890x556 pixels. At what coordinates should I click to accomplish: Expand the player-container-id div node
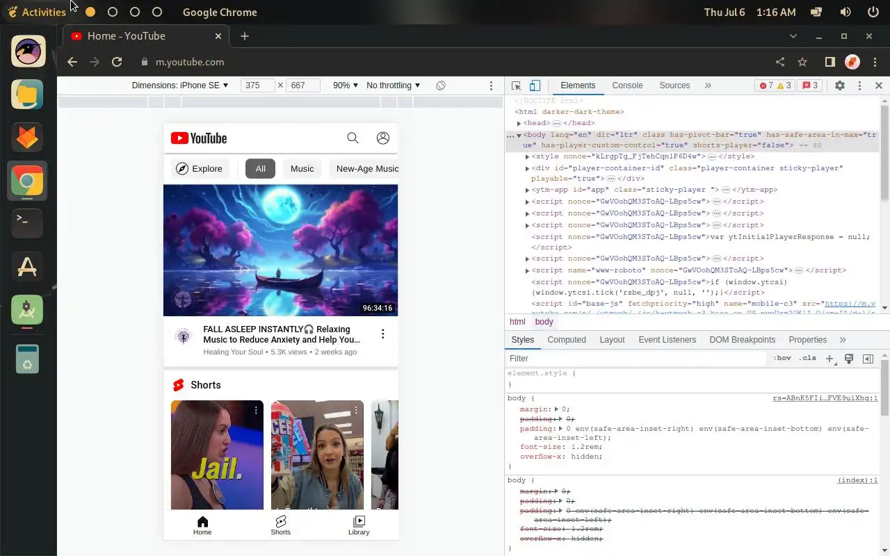[x=527, y=169]
